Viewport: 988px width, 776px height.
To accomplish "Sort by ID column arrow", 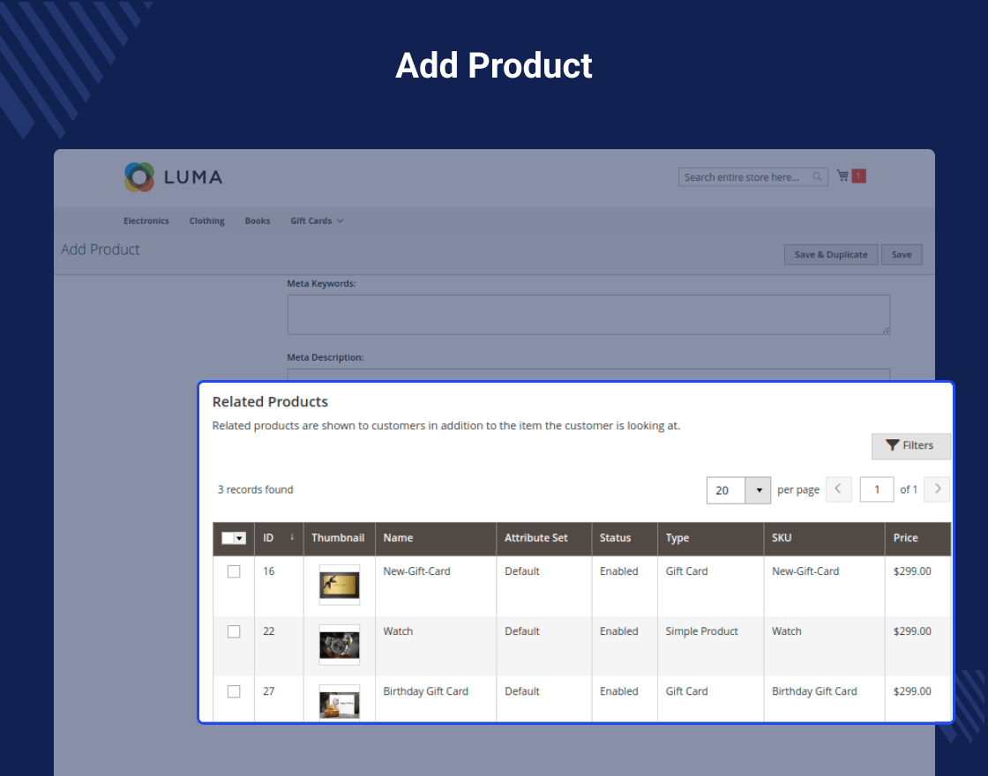I will pyautogui.click(x=292, y=537).
